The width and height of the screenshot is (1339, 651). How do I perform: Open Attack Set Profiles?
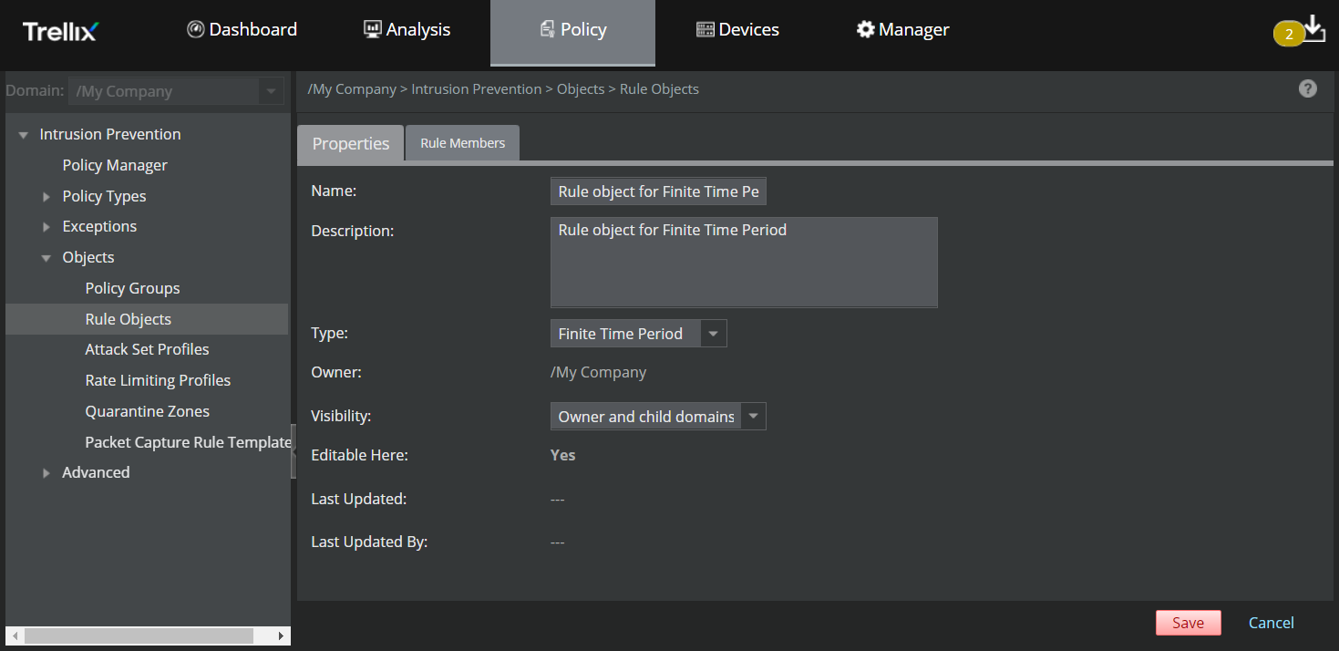pyautogui.click(x=147, y=349)
